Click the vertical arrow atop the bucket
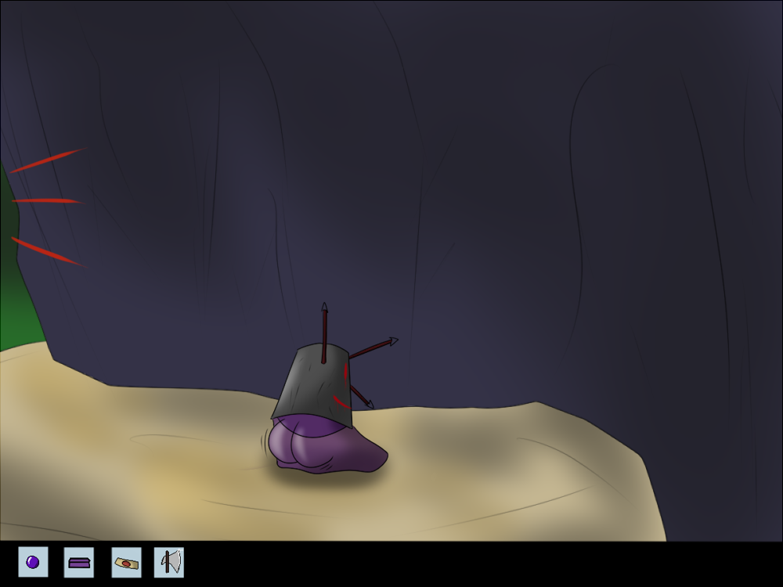 coord(323,329)
